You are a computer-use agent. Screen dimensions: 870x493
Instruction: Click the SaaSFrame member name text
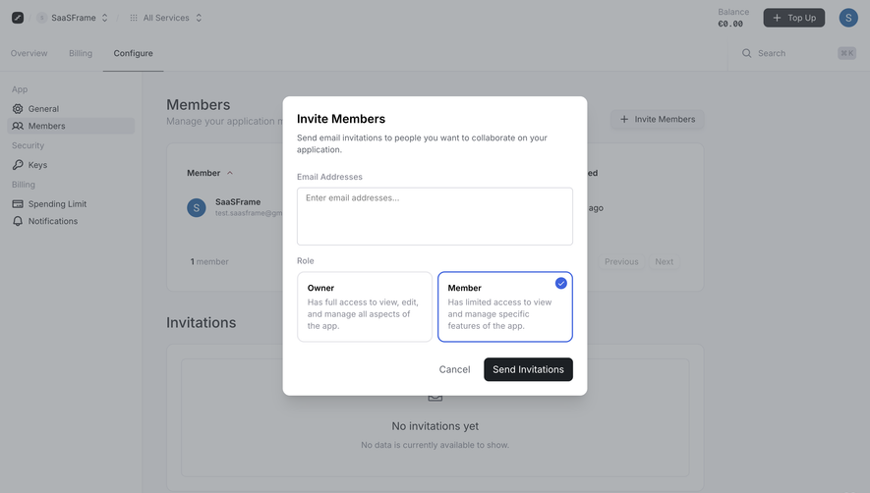click(x=238, y=202)
